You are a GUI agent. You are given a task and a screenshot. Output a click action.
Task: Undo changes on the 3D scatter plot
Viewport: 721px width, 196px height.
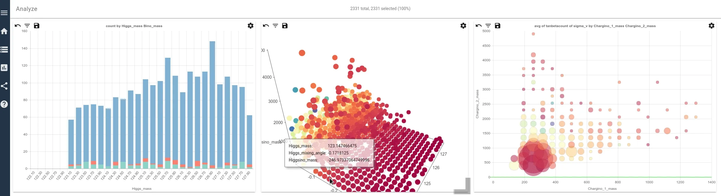tap(266, 26)
